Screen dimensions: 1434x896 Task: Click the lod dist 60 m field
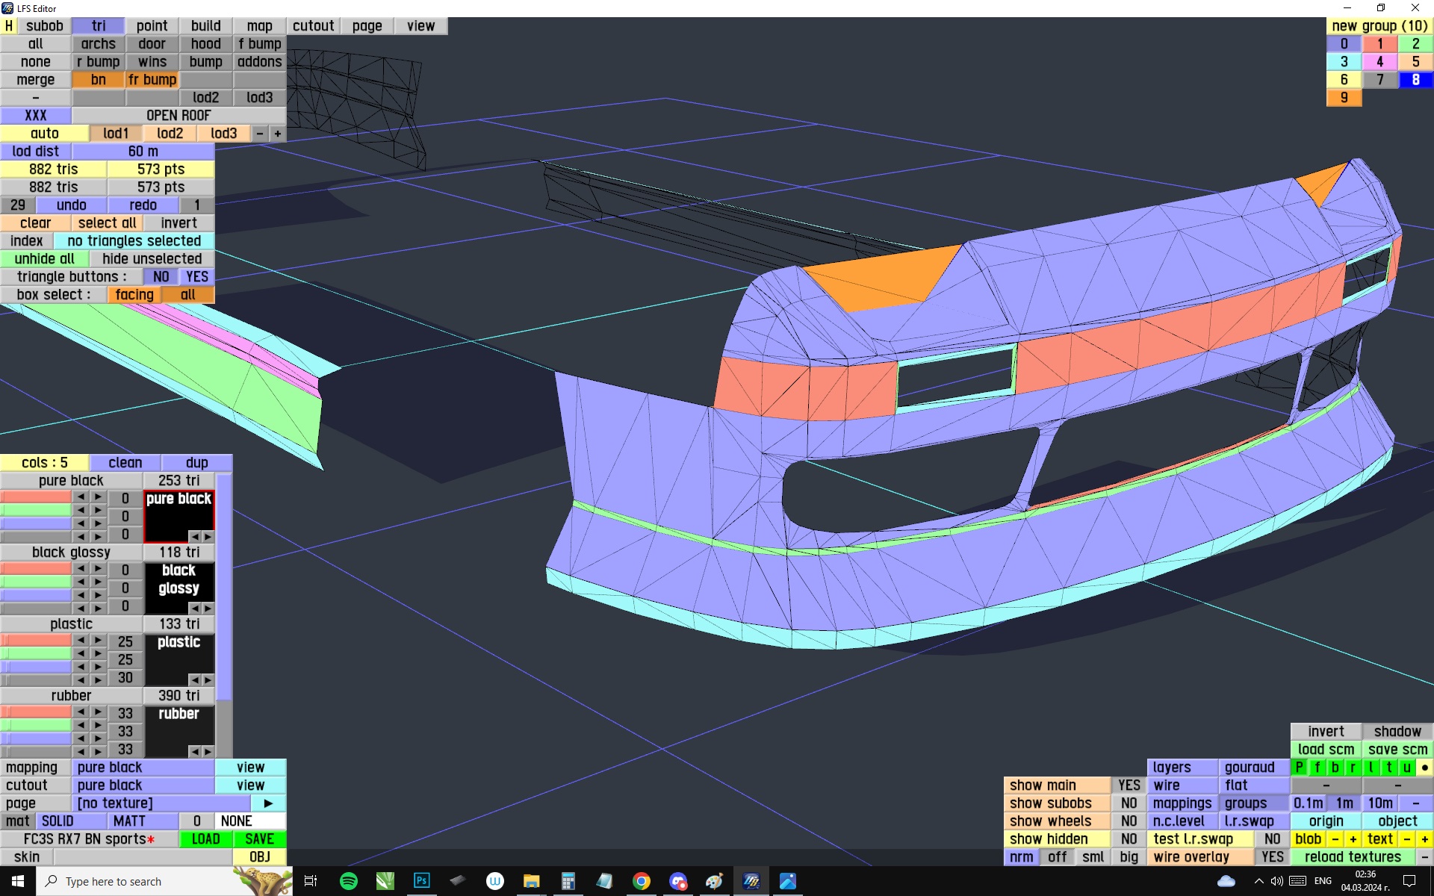coord(143,152)
